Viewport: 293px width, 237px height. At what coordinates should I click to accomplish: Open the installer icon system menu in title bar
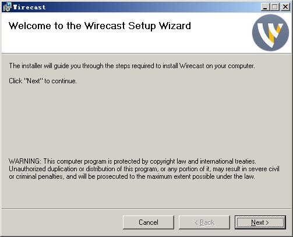pyautogui.click(x=7, y=7)
